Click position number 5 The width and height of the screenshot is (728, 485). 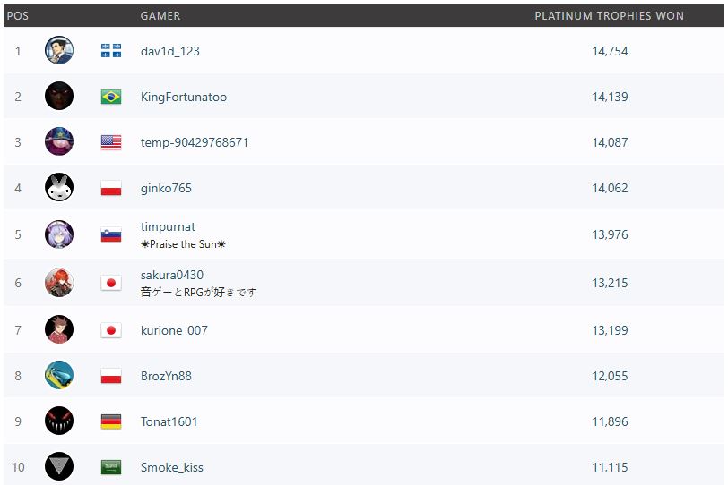(x=18, y=234)
